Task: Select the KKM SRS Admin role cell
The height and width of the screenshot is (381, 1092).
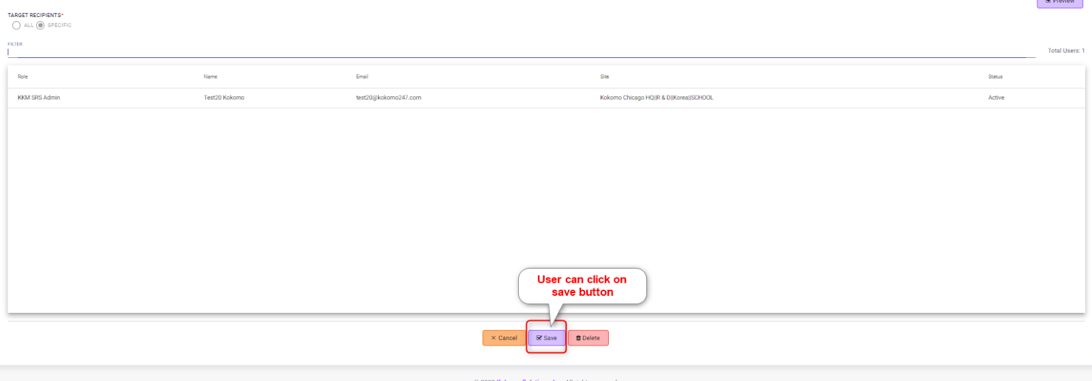Action: (39, 98)
